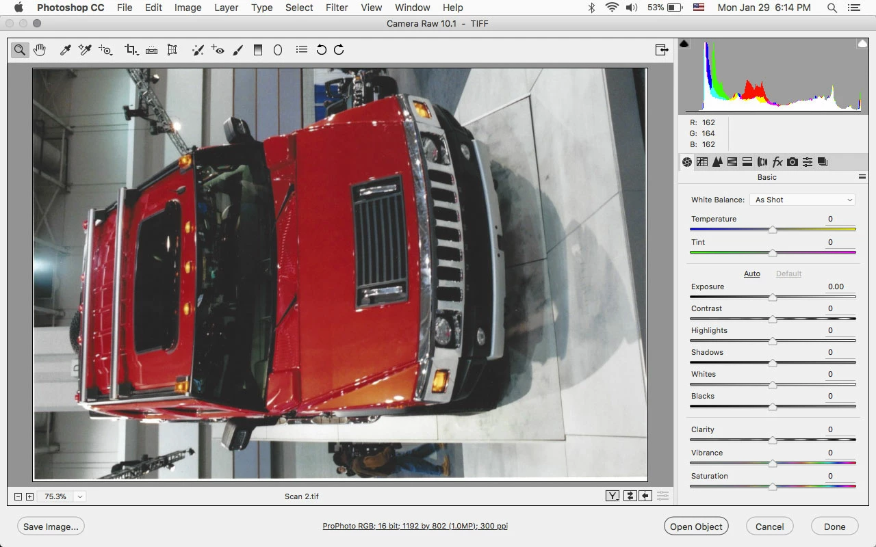The width and height of the screenshot is (876, 547).
Task: Activate the Red Eye Removal tool
Action: coord(218,50)
